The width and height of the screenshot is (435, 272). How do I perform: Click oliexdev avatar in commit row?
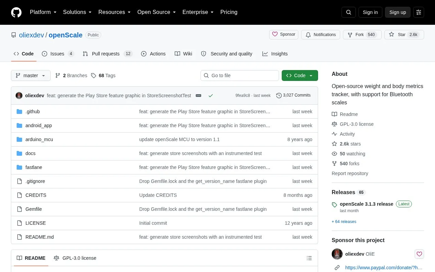19,96
